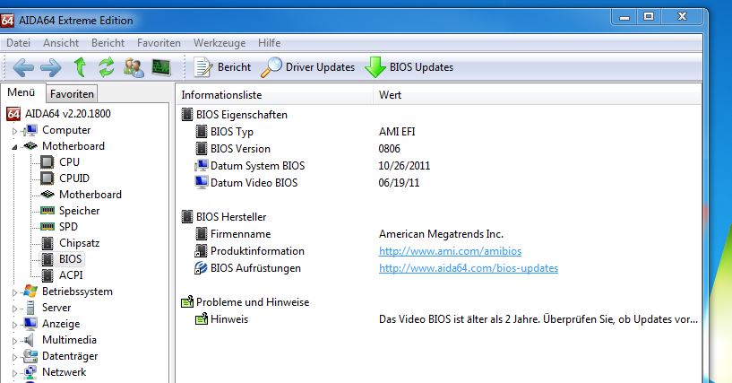Open the Werkzeuge menu
The width and height of the screenshot is (732, 383).
220,43
